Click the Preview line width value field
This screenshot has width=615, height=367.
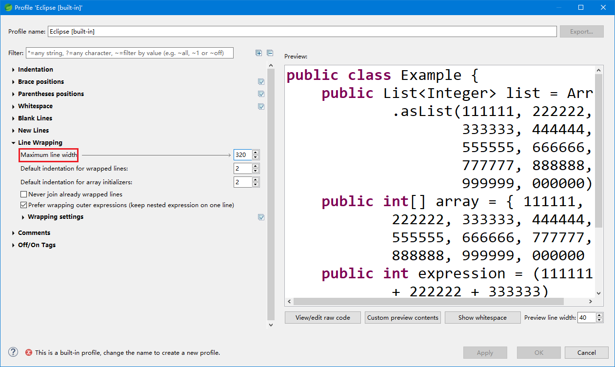point(587,317)
